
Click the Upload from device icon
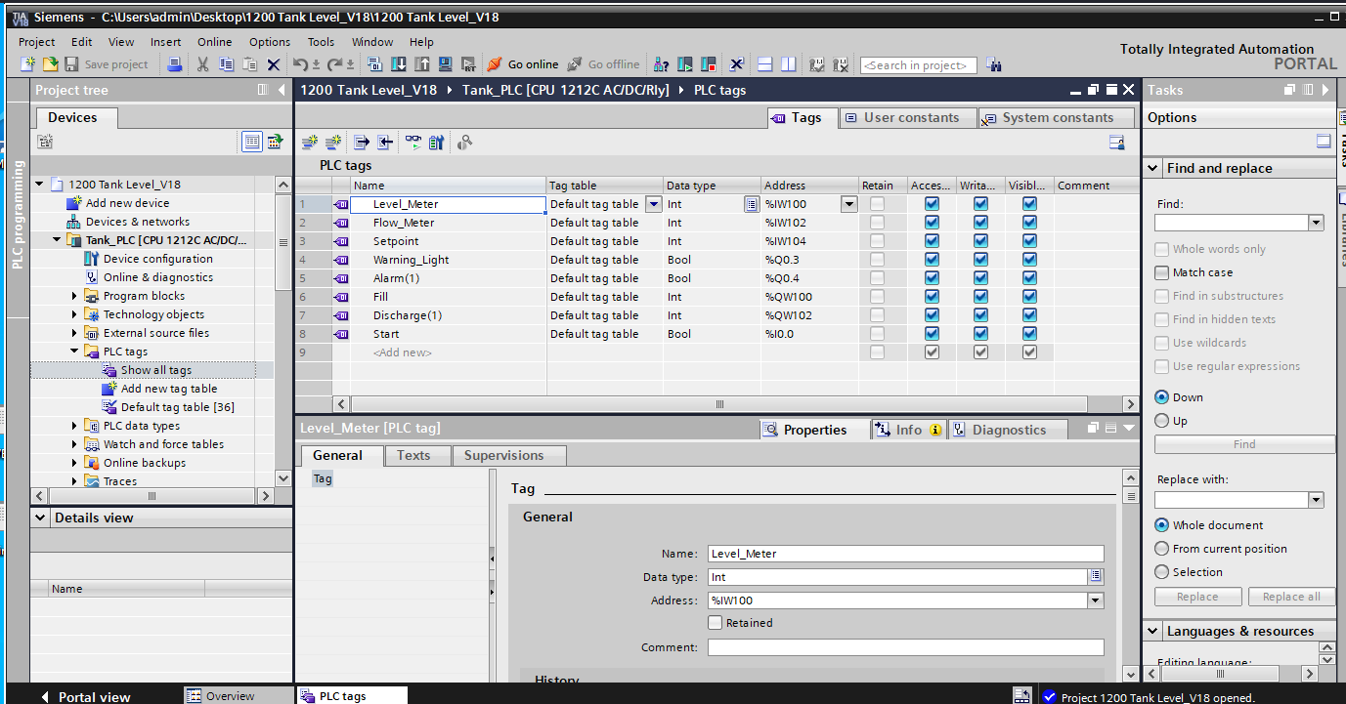(421, 64)
